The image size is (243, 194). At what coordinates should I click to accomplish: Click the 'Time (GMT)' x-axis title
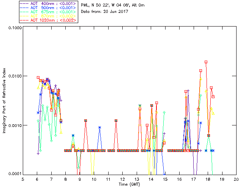pyautogui.click(x=129, y=184)
